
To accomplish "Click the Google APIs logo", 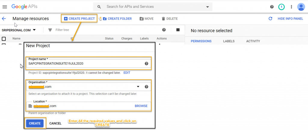I will pyautogui.click(x=24, y=7).
